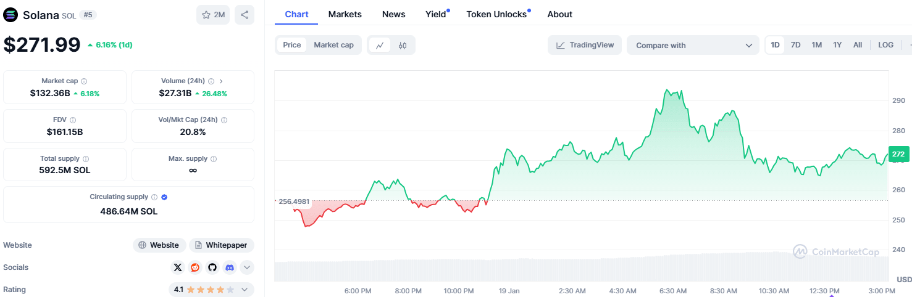
Task: Click the 272 current price tag
Action: point(898,155)
